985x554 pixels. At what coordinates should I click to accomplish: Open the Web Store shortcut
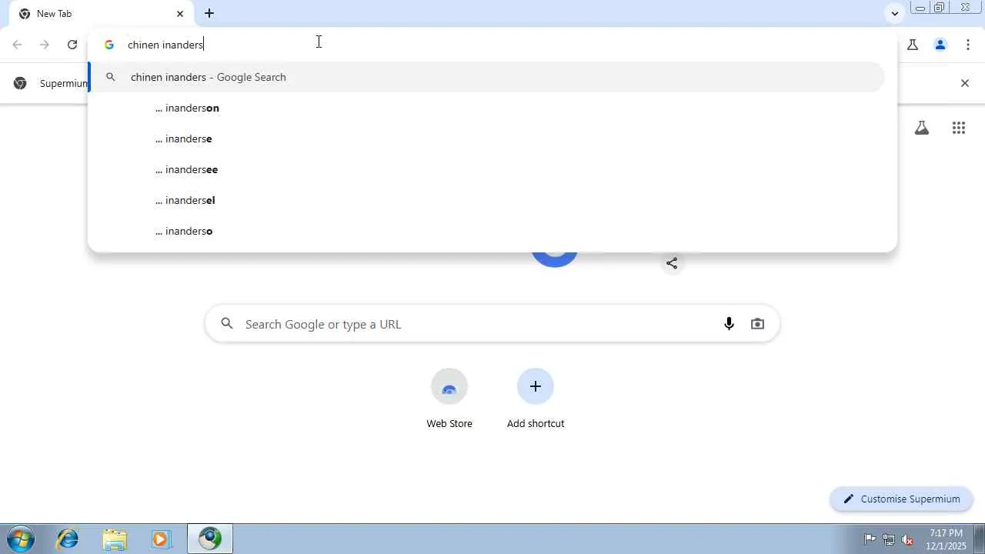449,399
